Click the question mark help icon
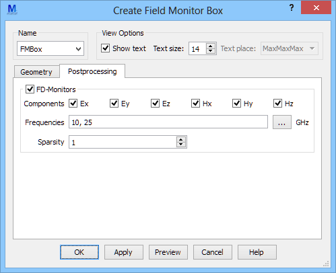This screenshot has height=273, width=336. click(x=292, y=8)
